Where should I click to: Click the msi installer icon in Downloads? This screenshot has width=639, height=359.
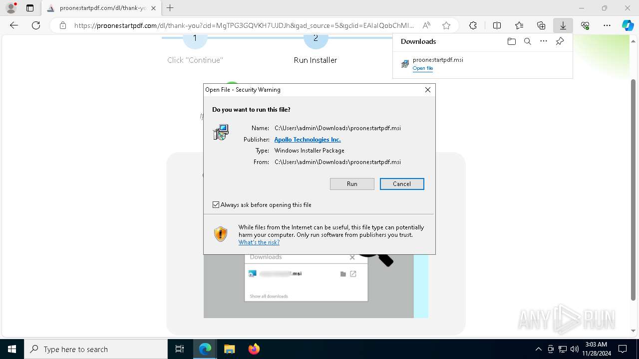pos(405,64)
